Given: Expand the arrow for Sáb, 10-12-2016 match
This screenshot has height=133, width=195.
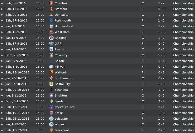Looking at the screenshot, I should (x=2, y=130).
